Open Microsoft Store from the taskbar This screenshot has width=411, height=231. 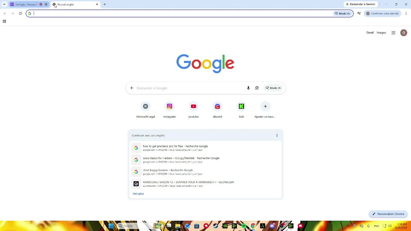point(197,226)
